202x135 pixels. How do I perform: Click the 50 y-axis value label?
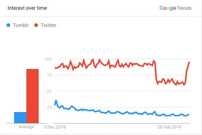pos(49,91)
